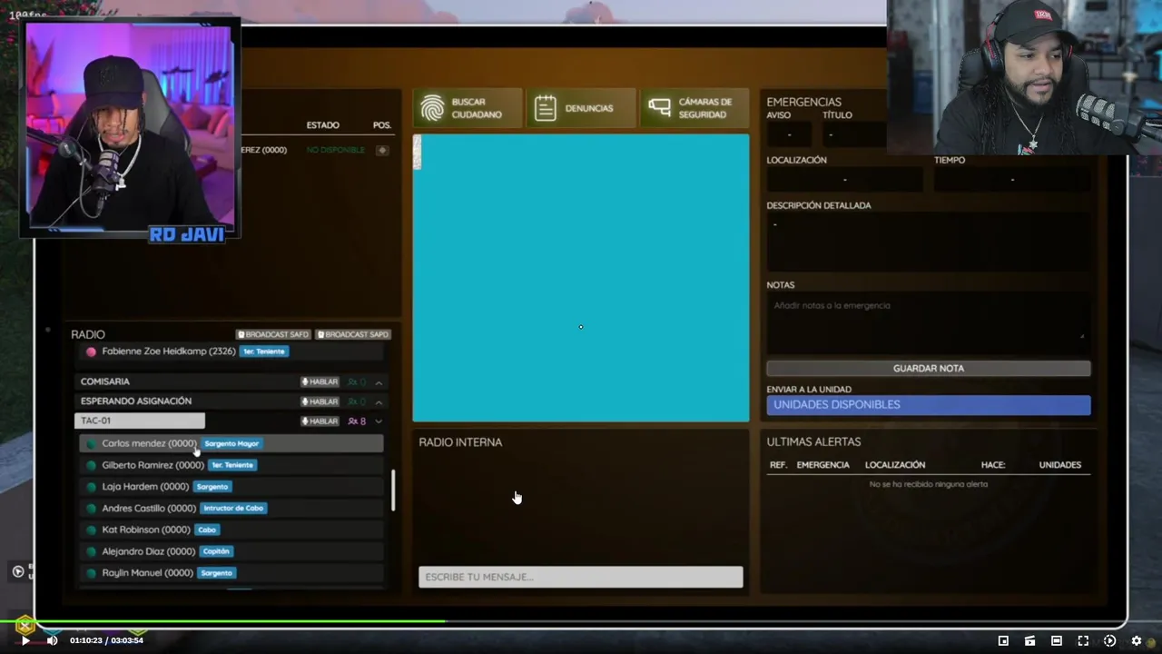Open Buscar Ciudadano fingerprint search
This screenshot has width=1162, height=654.
coord(468,108)
